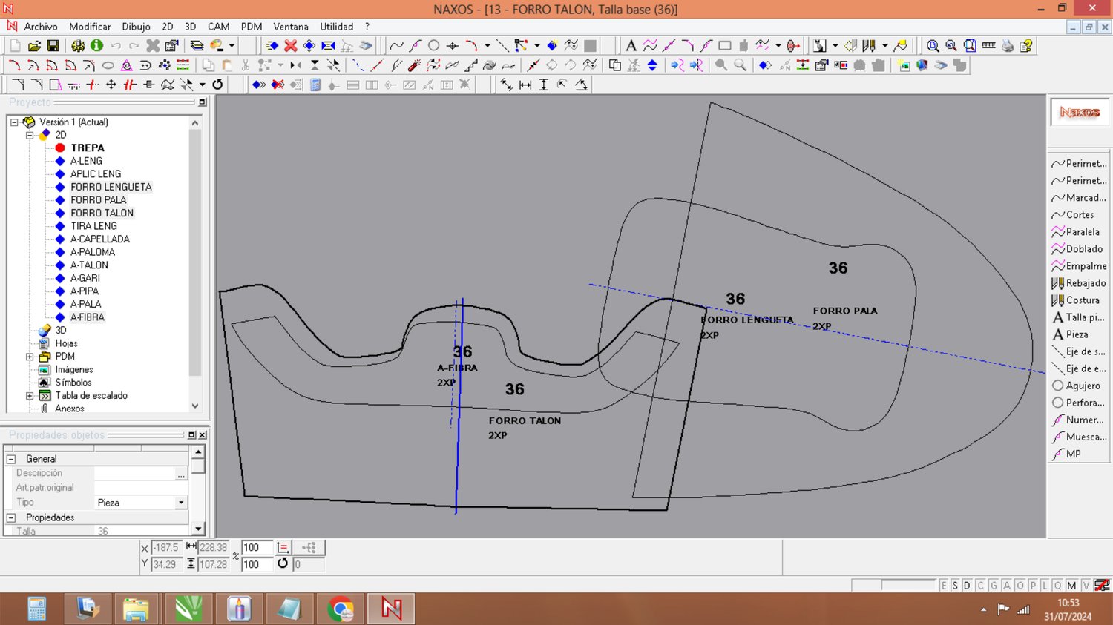Screen dimensions: 1113x625
Task: Select A-FIBRA in project tree
Action: point(88,317)
